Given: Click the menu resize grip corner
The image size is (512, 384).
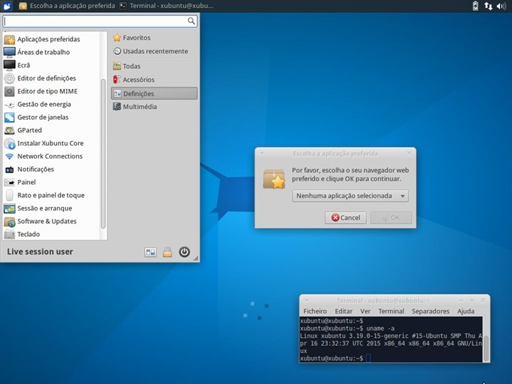Looking at the screenshot, I should click(x=196, y=258).
